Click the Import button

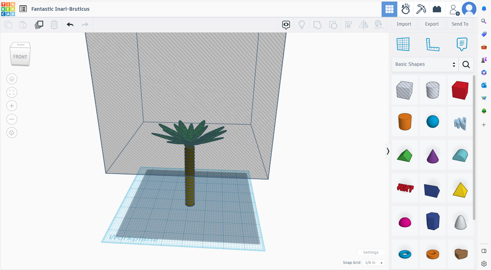click(x=404, y=24)
